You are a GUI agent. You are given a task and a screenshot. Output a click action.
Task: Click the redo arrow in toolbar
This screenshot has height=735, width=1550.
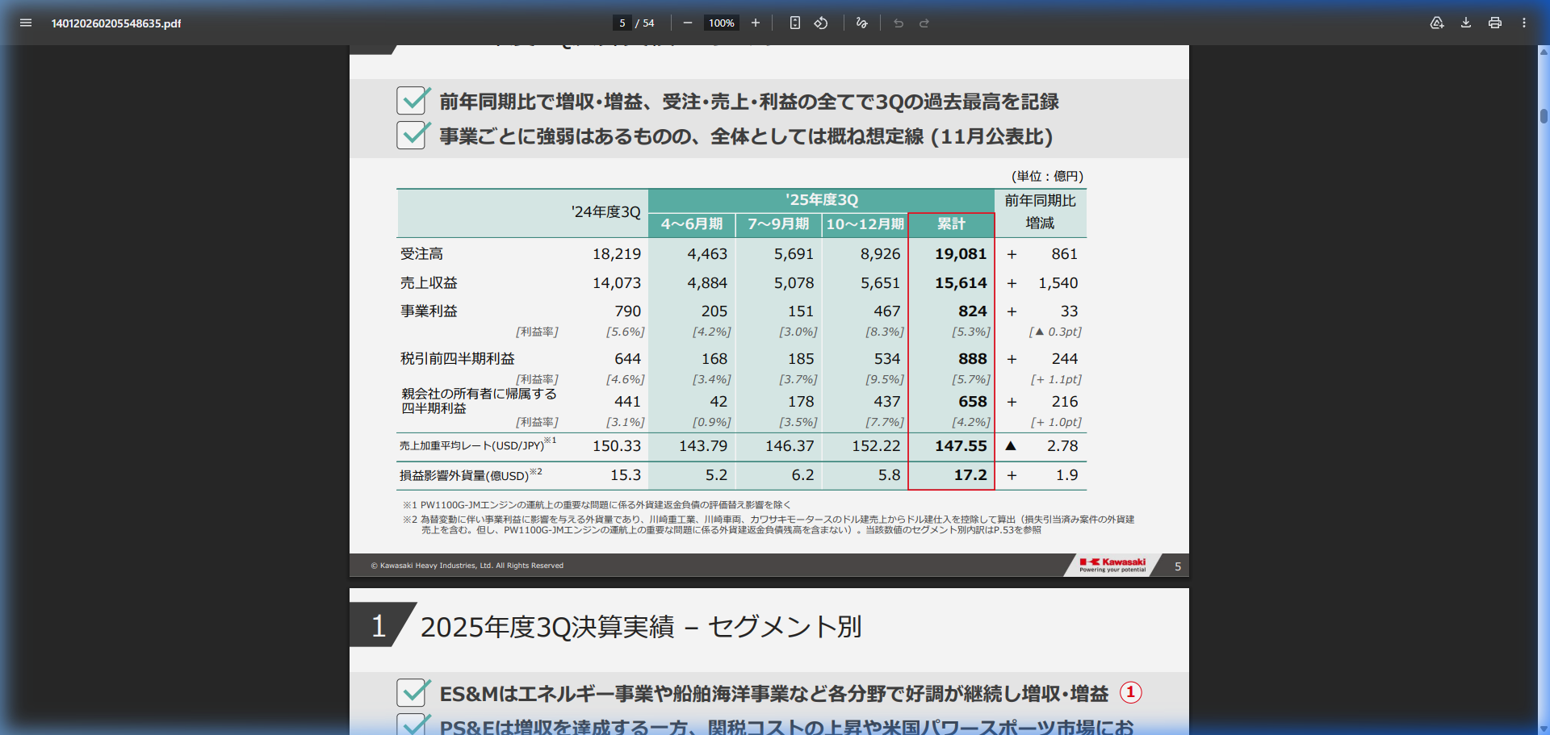pyautogui.click(x=924, y=23)
